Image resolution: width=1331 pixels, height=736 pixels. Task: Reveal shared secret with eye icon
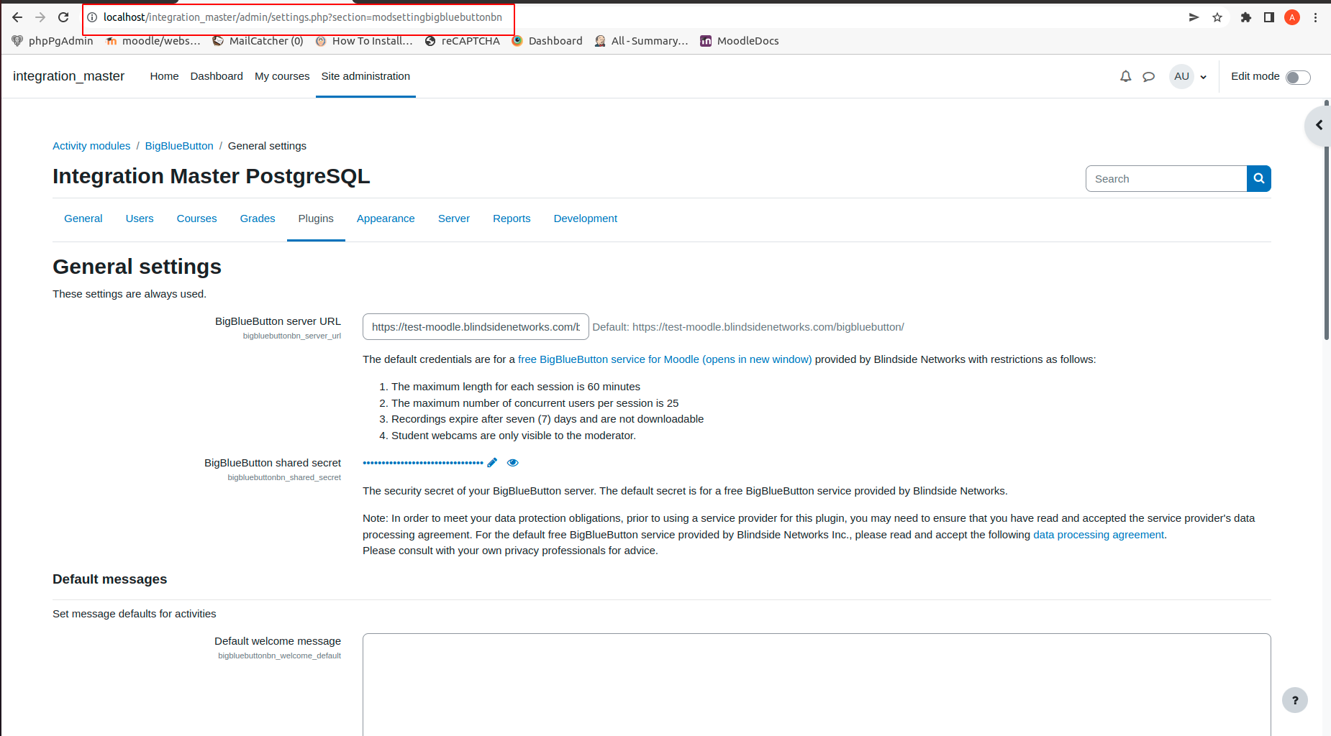click(513, 463)
